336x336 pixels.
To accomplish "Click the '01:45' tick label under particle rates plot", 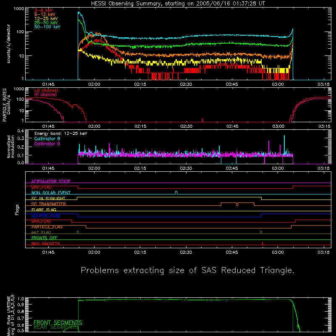I will (48, 126).
